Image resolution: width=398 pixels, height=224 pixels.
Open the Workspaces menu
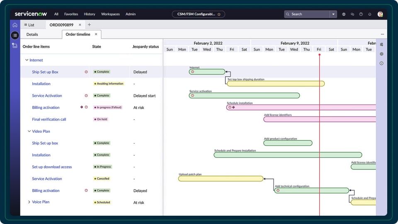110,14
